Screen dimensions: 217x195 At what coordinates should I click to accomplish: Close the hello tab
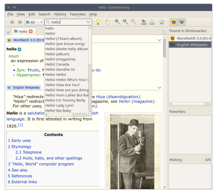pos(31,32)
